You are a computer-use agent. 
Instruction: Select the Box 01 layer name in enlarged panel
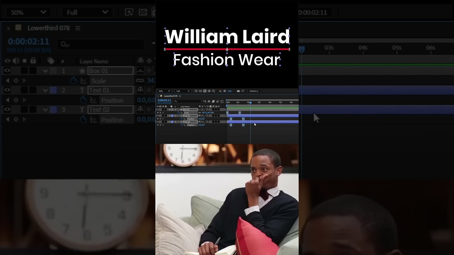(111, 71)
